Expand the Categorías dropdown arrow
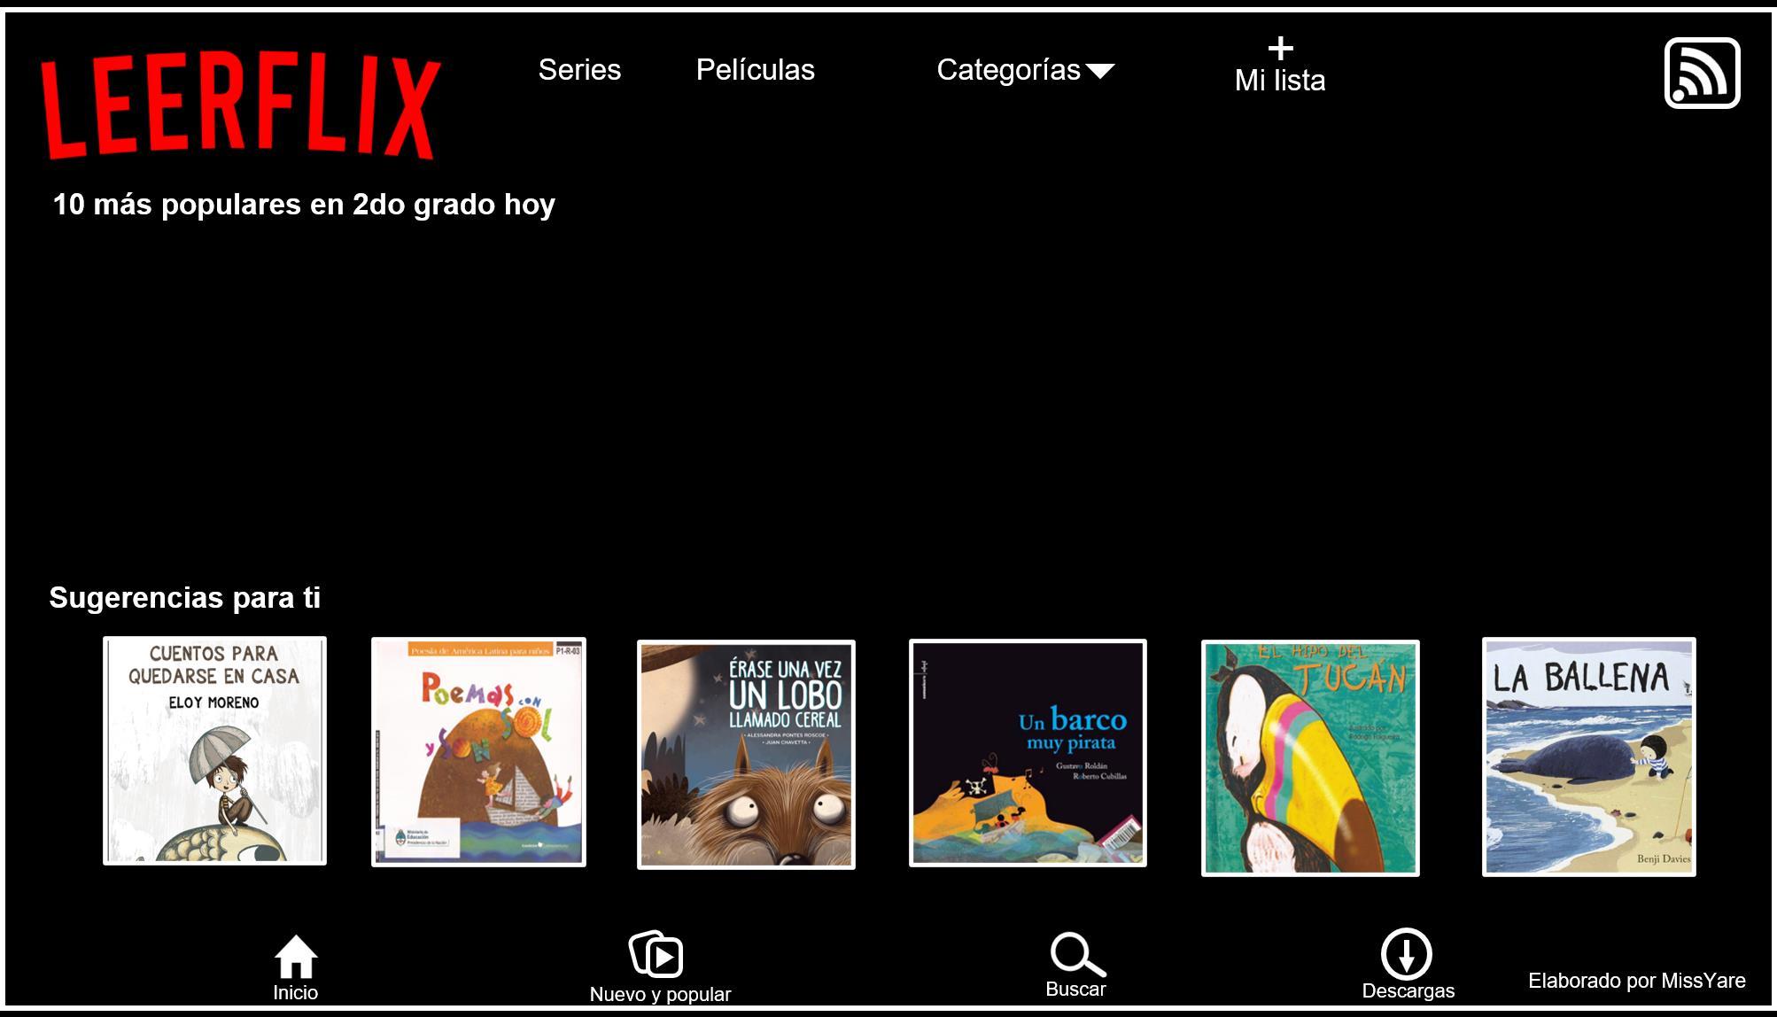This screenshot has width=1777, height=1017. tap(1099, 71)
